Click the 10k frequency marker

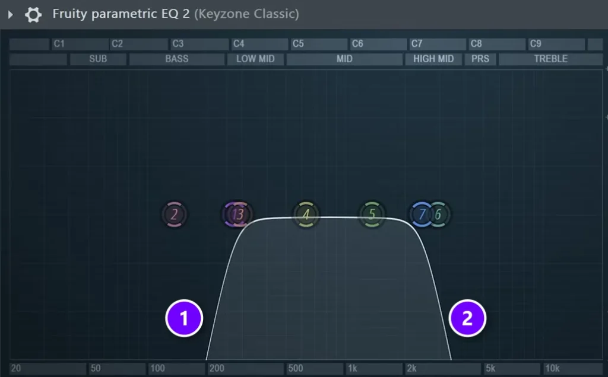(552, 368)
